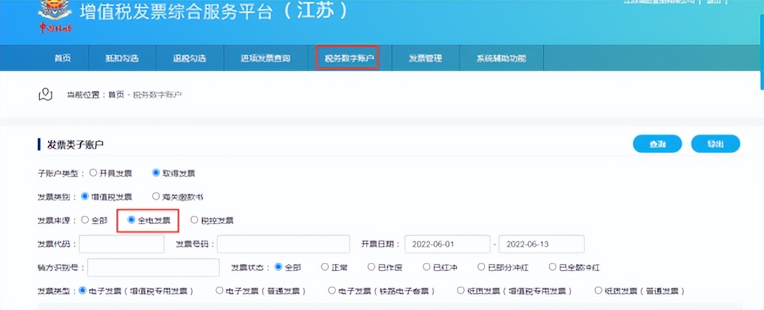764x310 pixels.
Task: Choose the 增值税发票 invoice category
Action: (85, 197)
